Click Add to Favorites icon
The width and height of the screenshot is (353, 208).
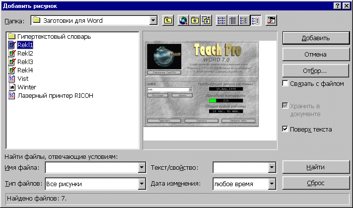coord(206,21)
